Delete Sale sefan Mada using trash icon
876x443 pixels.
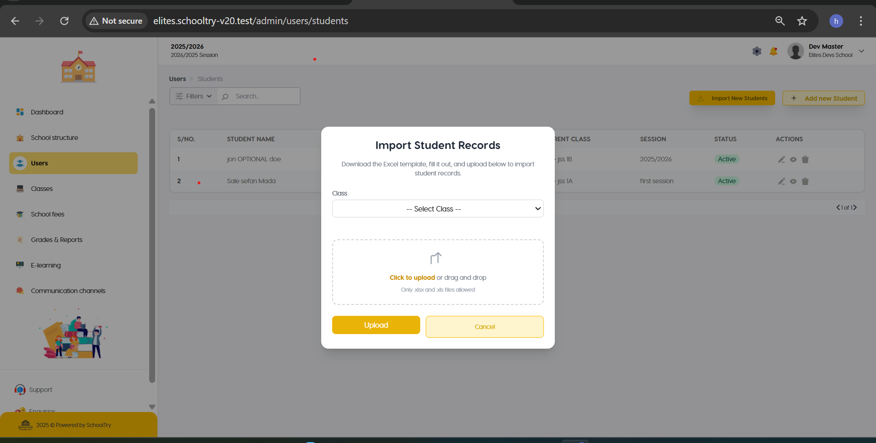pos(805,181)
